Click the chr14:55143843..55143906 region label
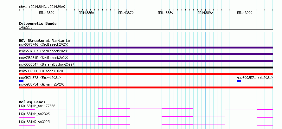Viewport: 282px width, 129px height. (42, 7)
